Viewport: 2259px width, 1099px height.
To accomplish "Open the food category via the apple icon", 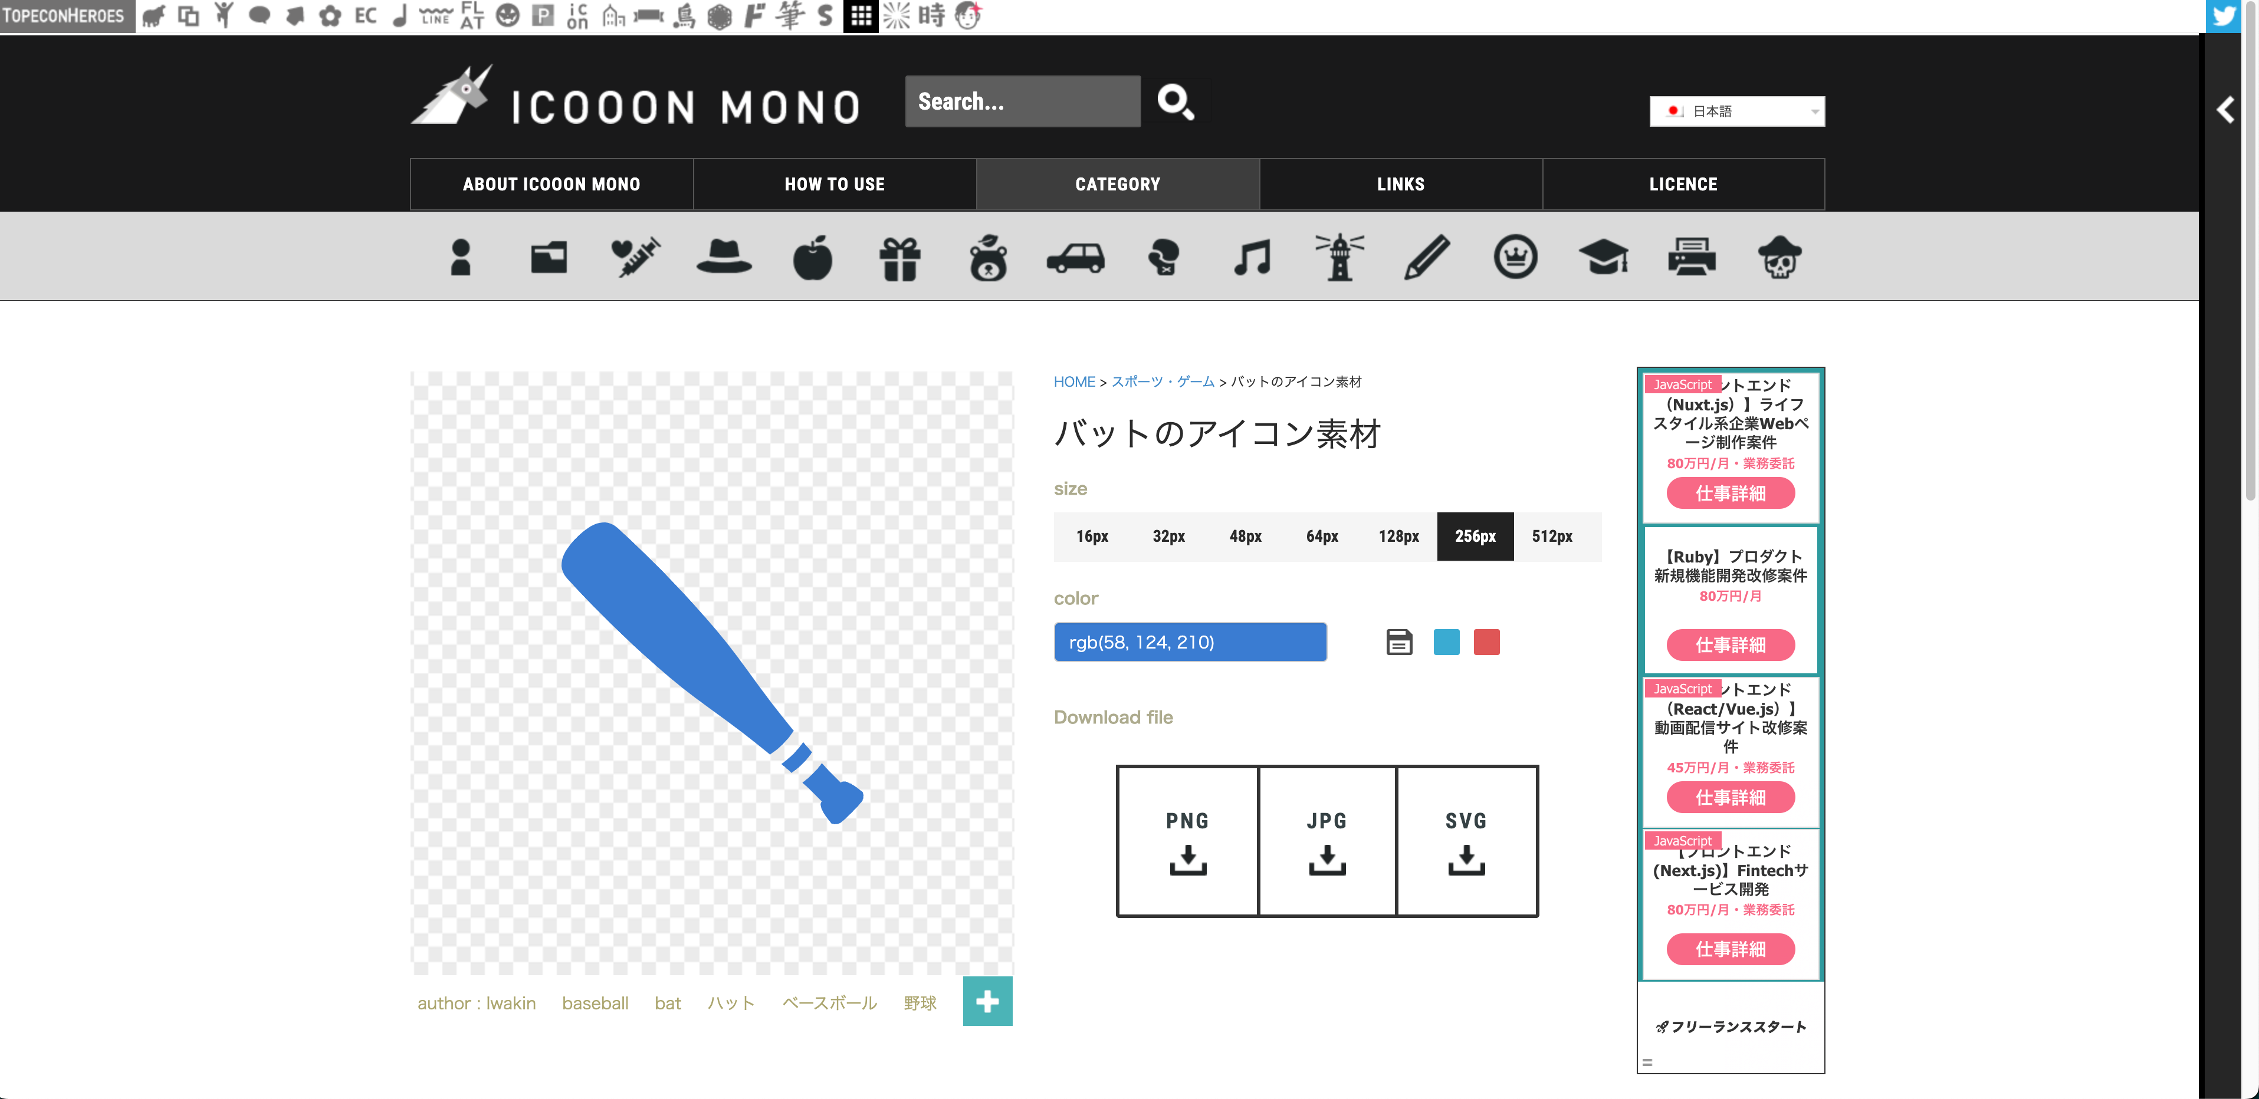I will click(x=812, y=257).
